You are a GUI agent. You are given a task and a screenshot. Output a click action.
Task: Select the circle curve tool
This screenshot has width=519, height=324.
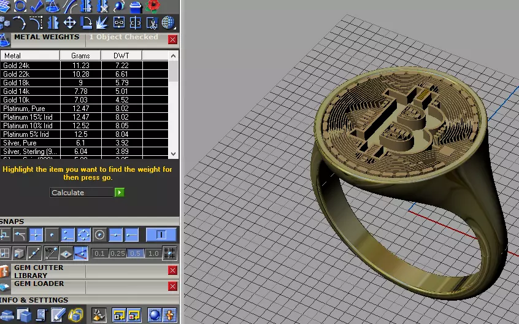tap(20, 6)
